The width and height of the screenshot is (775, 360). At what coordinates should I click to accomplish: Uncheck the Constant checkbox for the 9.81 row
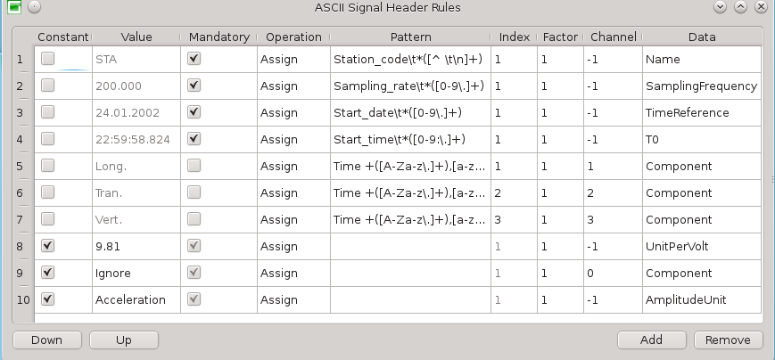coord(48,246)
